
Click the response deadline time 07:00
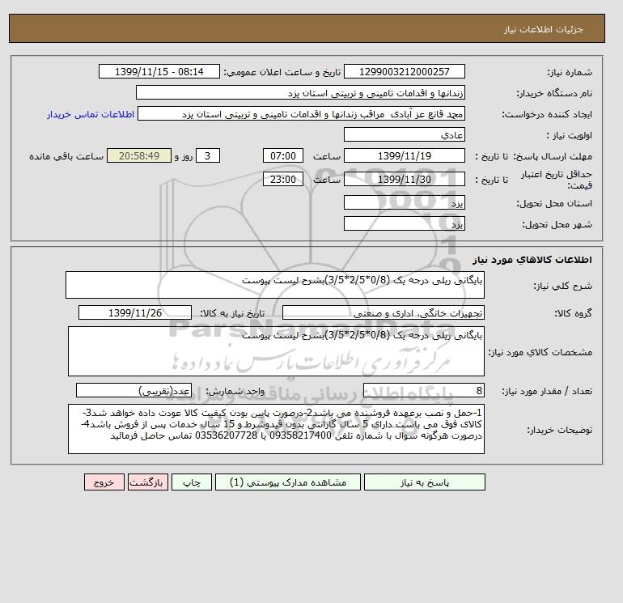[283, 156]
